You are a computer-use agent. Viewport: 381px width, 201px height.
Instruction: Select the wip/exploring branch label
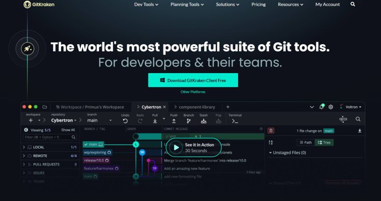click(x=97, y=153)
